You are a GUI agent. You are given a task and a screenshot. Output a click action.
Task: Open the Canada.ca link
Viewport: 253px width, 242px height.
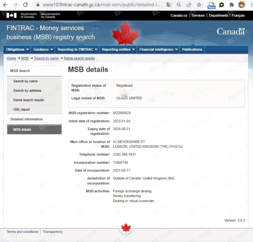(x=179, y=15)
